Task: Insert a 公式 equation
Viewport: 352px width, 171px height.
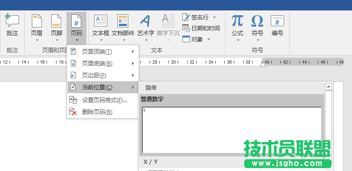Action: pyautogui.click(x=238, y=28)
